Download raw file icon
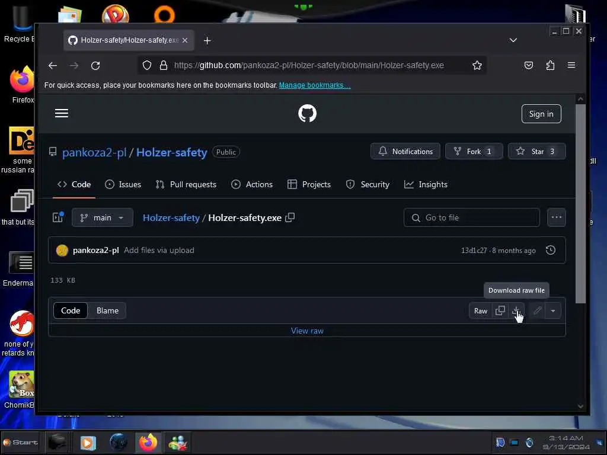607x455 pixels. click(516, 310)
